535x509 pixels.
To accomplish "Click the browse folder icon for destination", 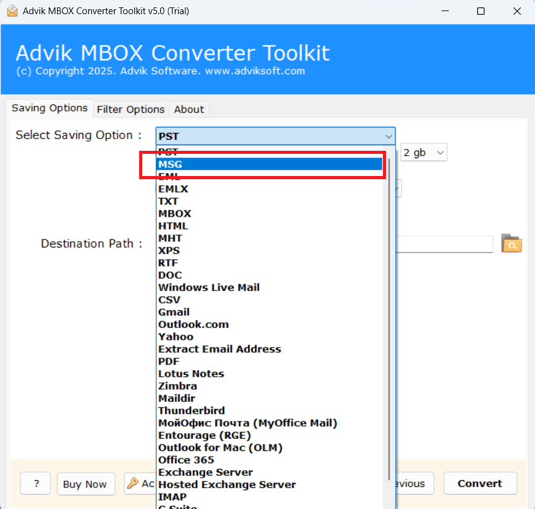I will (511, 243).
